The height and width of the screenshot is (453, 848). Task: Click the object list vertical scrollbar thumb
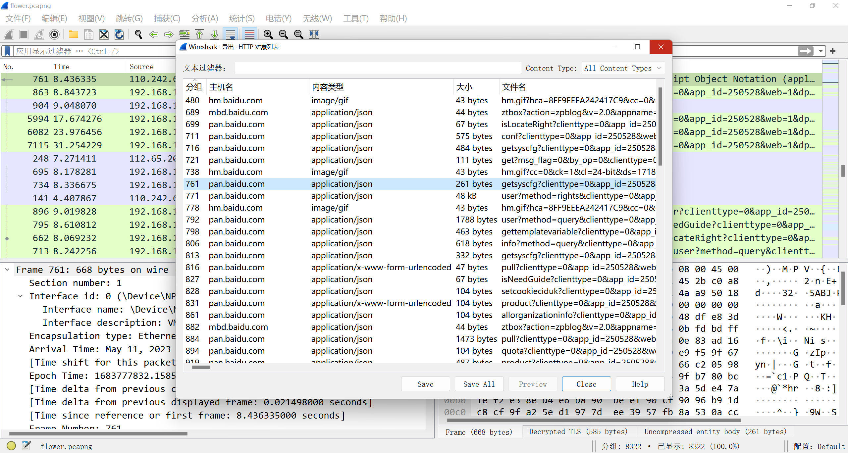pyautogui.click(x=660, y=126)
